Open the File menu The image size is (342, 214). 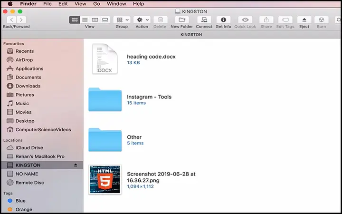tap(47, 4)
